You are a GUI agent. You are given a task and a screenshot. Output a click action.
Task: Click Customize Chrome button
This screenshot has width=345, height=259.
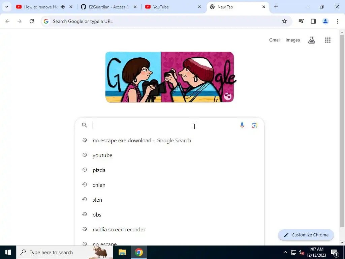point(306,235)
